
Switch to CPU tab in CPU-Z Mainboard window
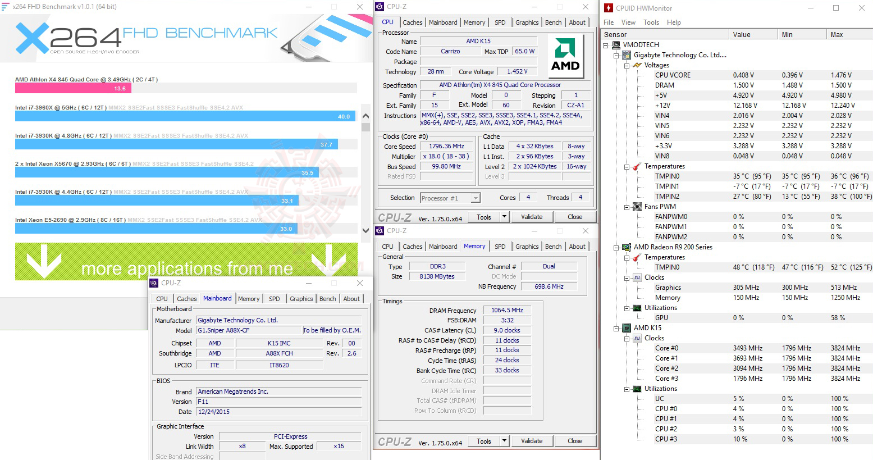coord(162,299)
